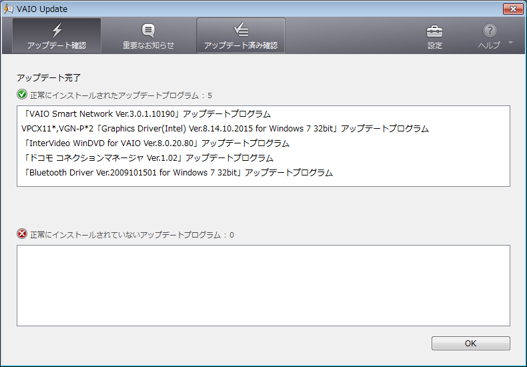Select the InterVideo WinDVD for VAIO entry

pyautogui.click(x=155, y=143)
